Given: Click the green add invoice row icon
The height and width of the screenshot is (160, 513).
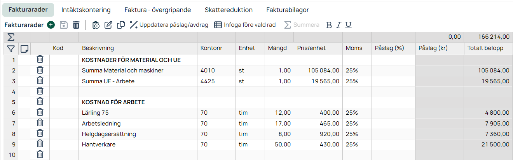Looking at the screenshot, I should point(51,25).
